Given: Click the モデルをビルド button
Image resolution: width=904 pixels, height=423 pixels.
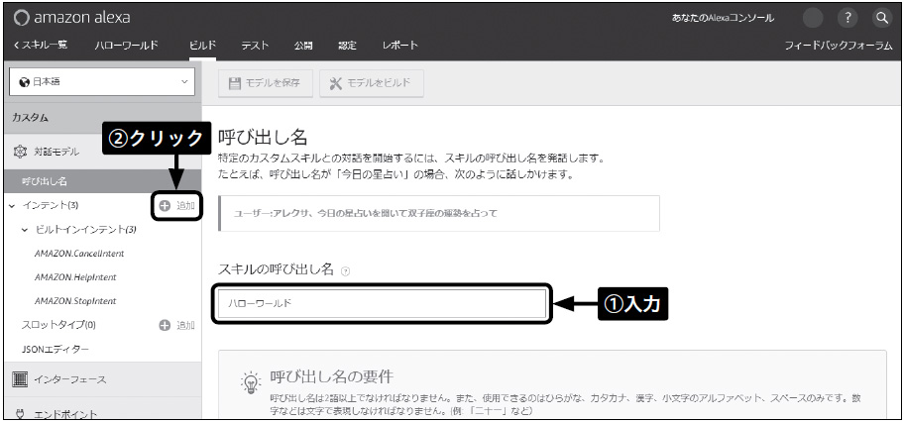Looking at the screenshot, I should click(x=372, y=83).
